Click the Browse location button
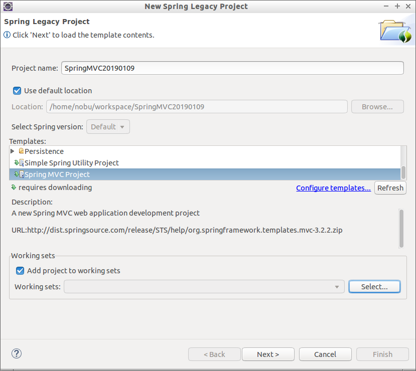Image resolution: width=416 pixels, height=371 pixels. (377, 107)
